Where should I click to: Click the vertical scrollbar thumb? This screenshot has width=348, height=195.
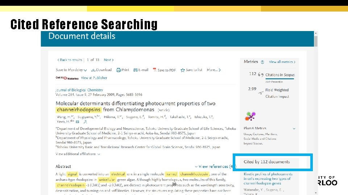[x=316, y=41]
